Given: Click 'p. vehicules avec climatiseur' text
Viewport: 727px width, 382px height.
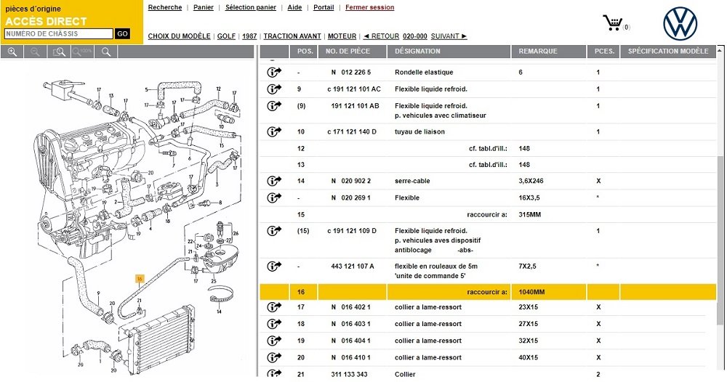Looking at the screenshot, I should point(440,115).
